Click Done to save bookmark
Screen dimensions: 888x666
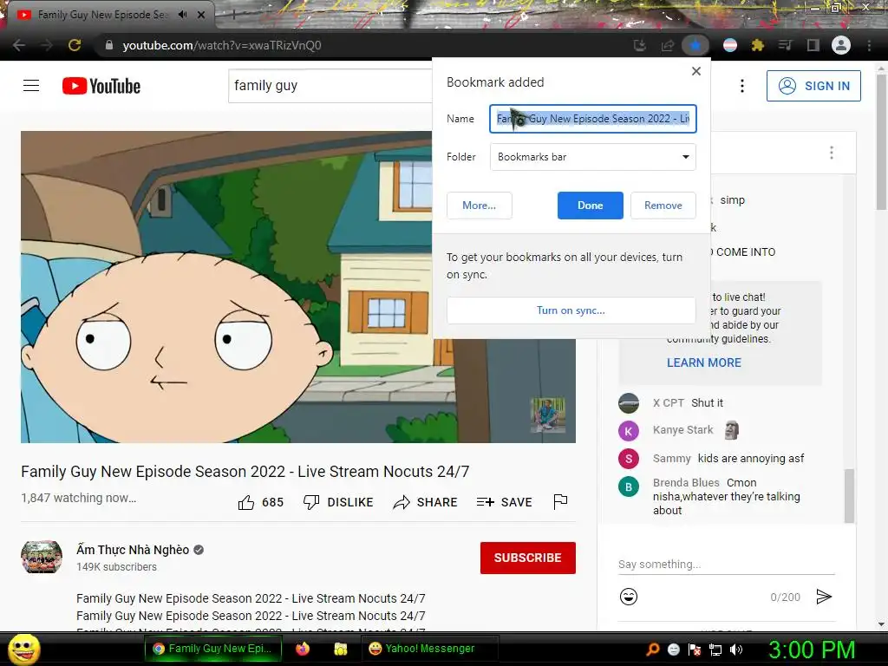pyautogui.click(x=590, y=206)
